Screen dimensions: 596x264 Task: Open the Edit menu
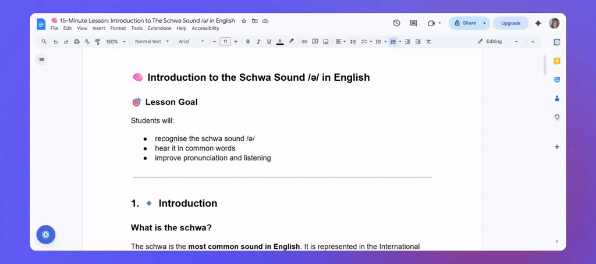pos(68,28)
